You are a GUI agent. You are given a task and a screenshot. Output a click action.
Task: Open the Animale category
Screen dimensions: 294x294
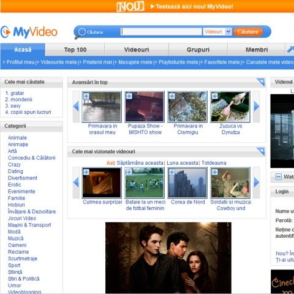(17, 138)
